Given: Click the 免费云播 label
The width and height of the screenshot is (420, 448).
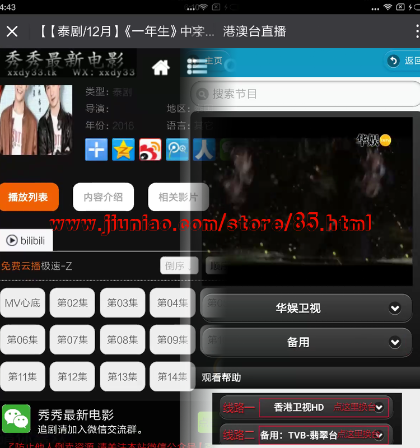Looking at the screenshot, I should pyautogui.click(x=21, y=266).
